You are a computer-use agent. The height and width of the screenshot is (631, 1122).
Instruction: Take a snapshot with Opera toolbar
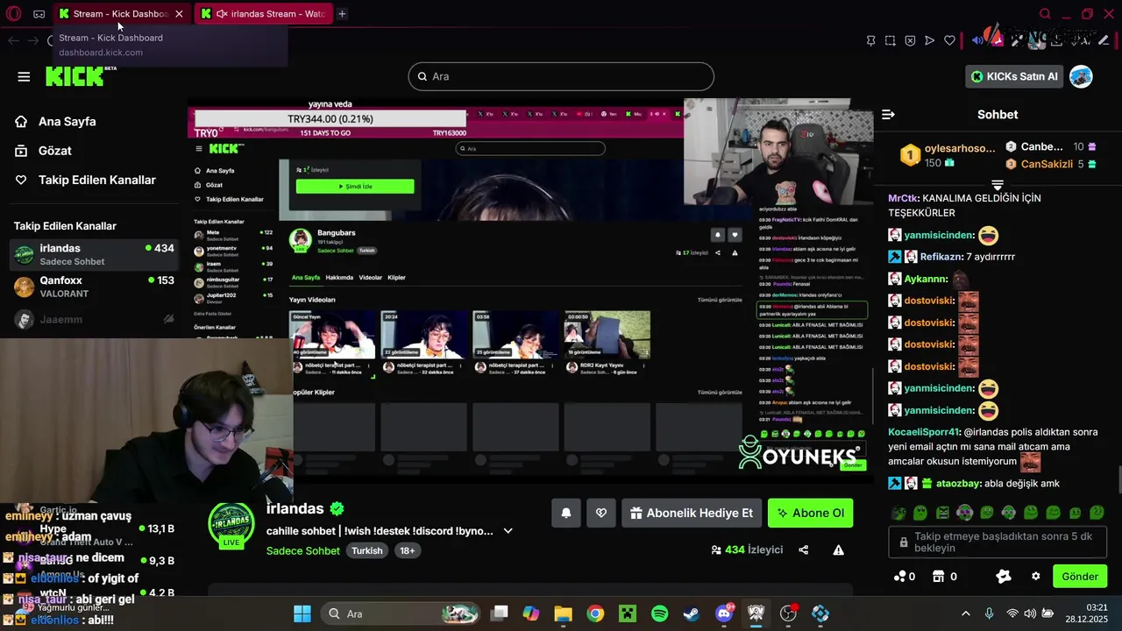click(890, 40)
